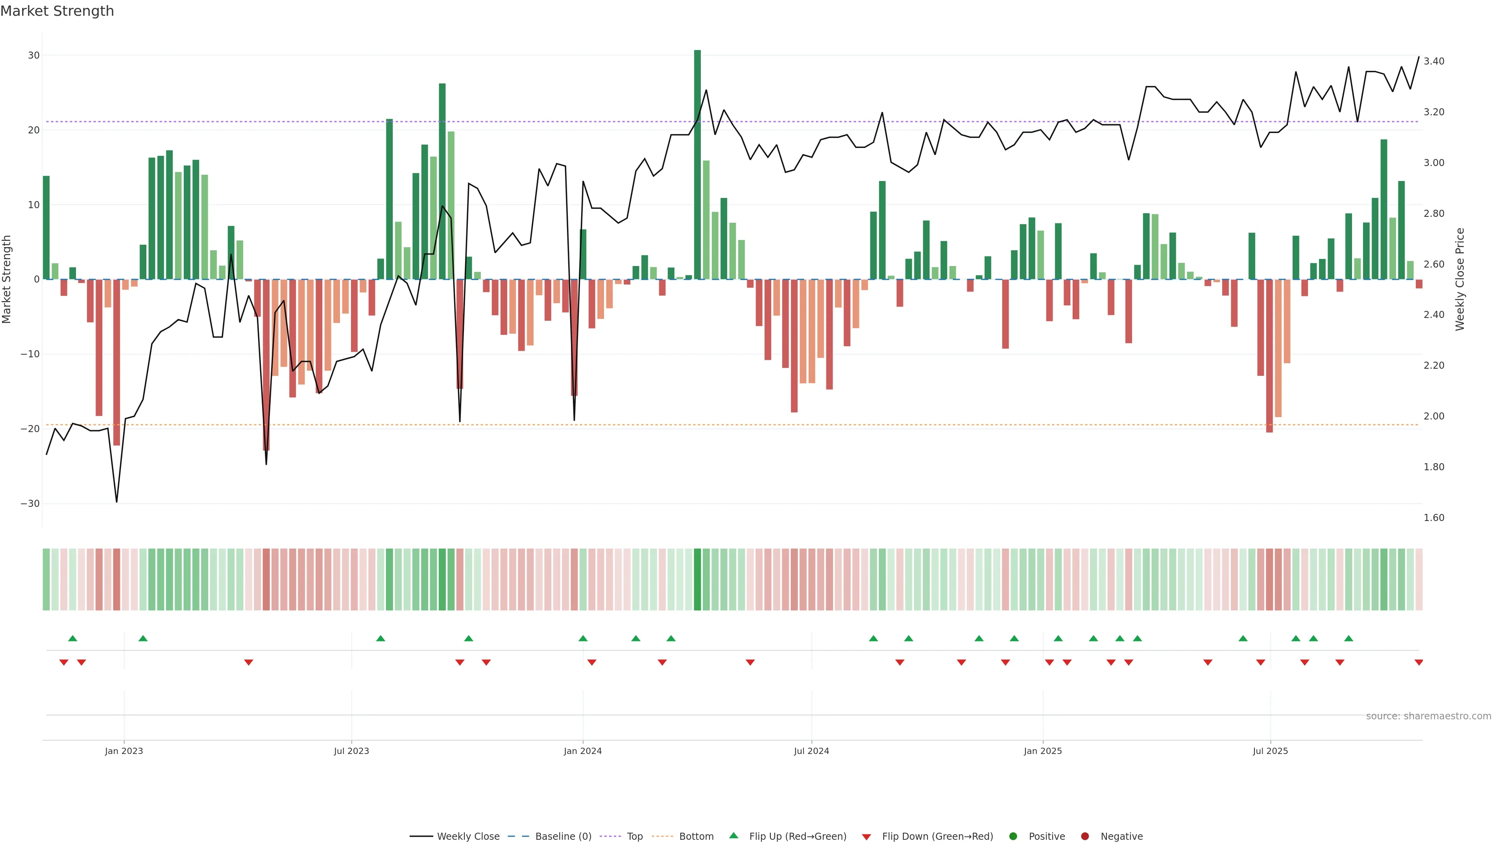Click the Flip Up green triangle legend icon
This screenshot has width=1511, height=850.
pyautogui.click(x=733, y=835)
